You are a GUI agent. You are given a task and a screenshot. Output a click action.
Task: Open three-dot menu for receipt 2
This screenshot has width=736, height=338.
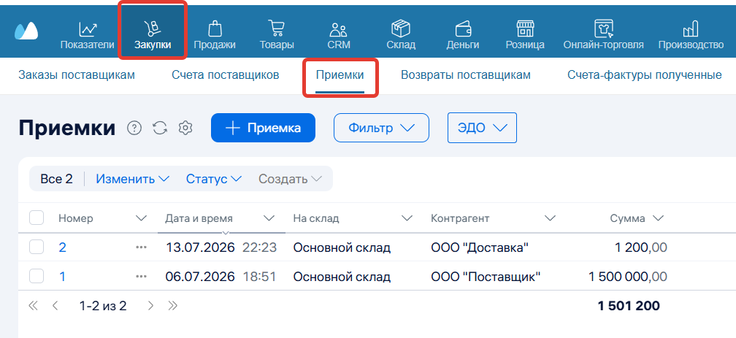pos(141,247)
